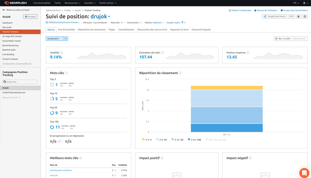This screenshot has width=311, height=178.
Task: Click the semrush keyword link
Action: [54, 176]
